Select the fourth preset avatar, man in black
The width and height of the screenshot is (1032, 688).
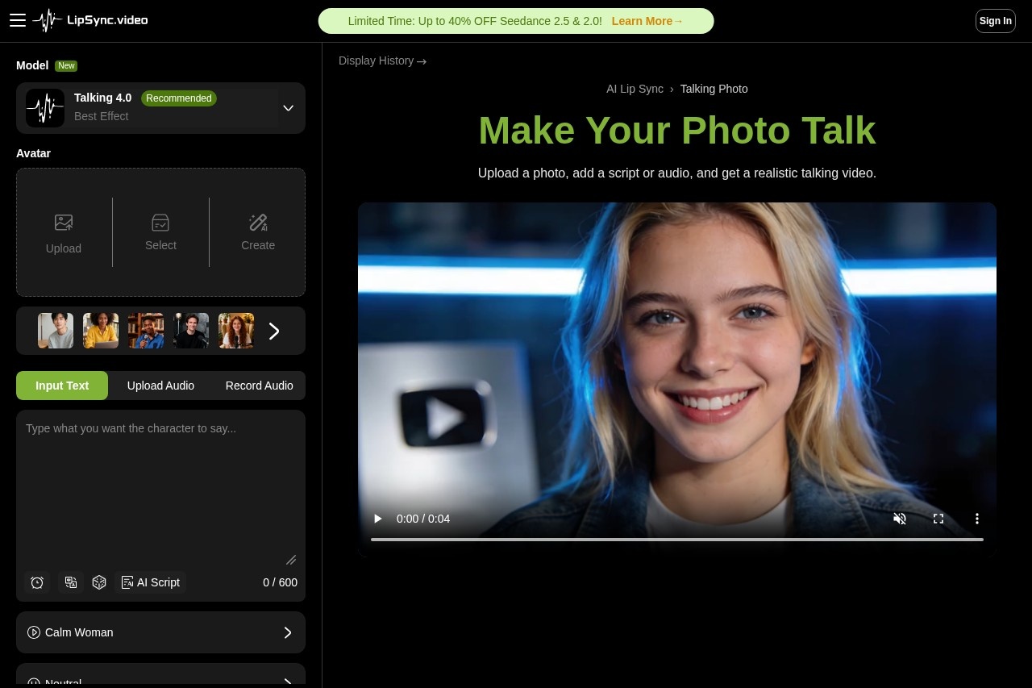pos(191,331)
